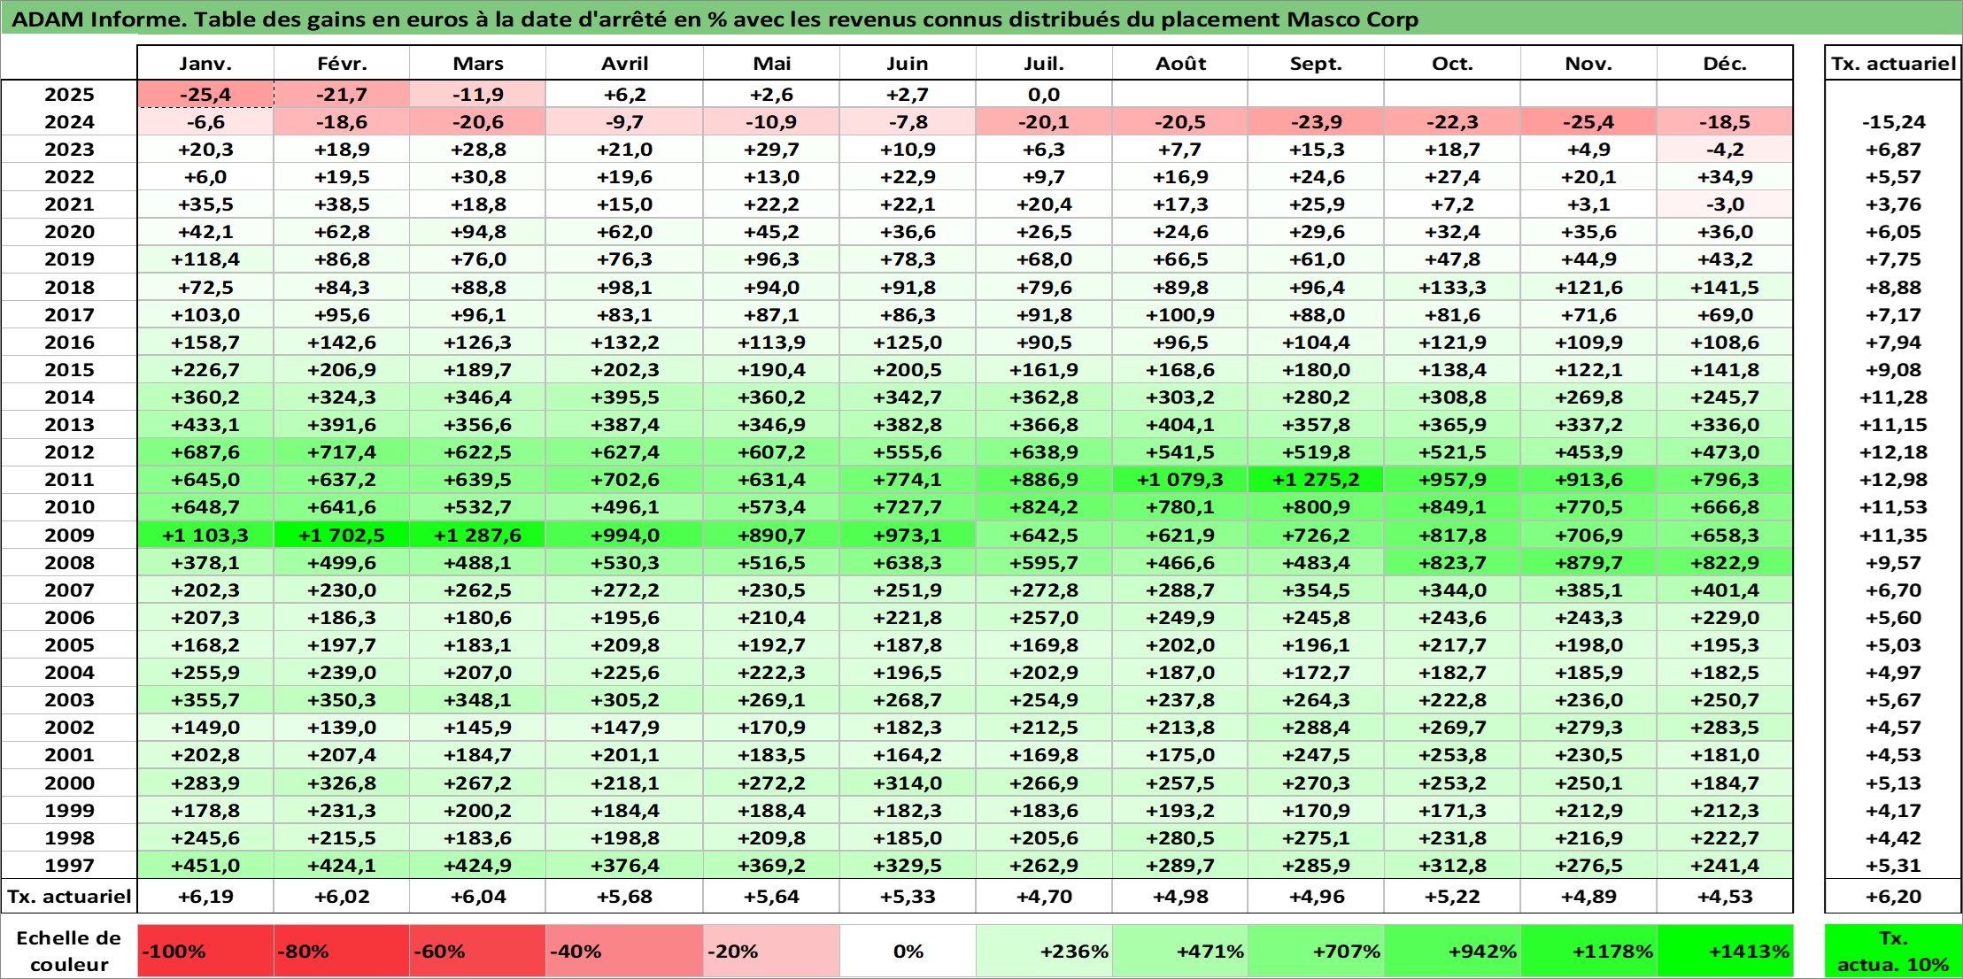
Task: Click actuarial rate +12,18 for 2012
Action: [x=1893, y=452]
